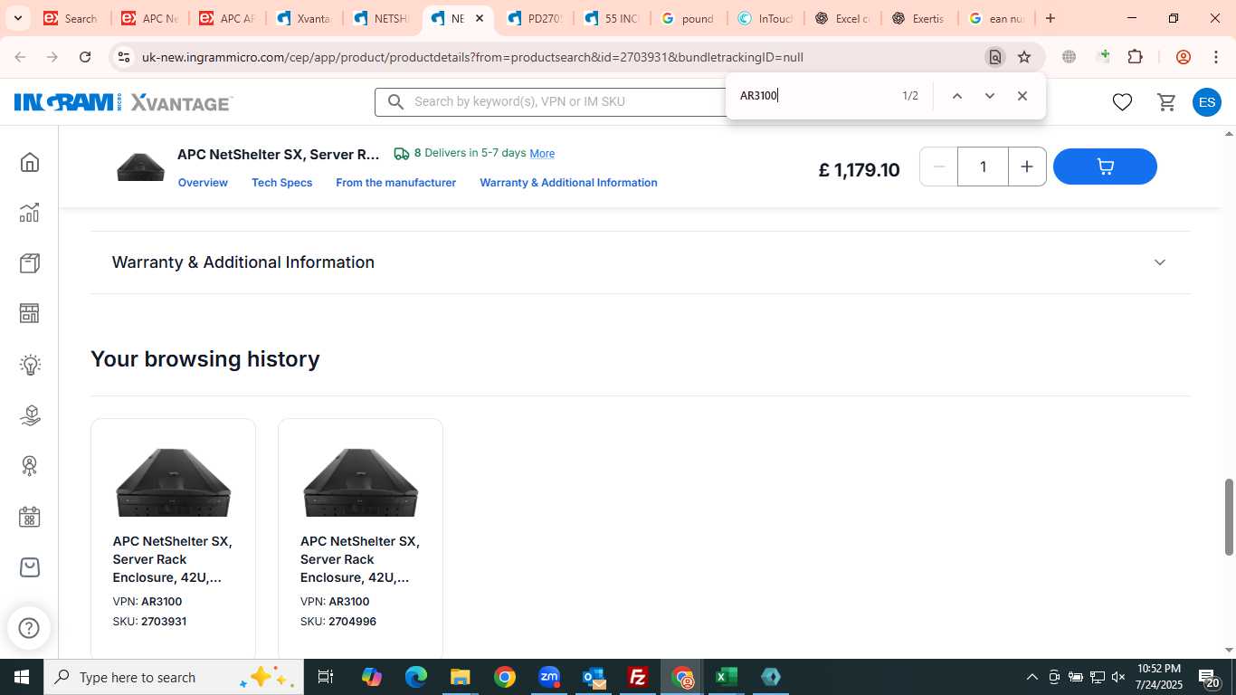Switch to the pound Google tab
The height and width of the screenshot is (695, 1236).
pyautogui.click(x=689, y=18)
